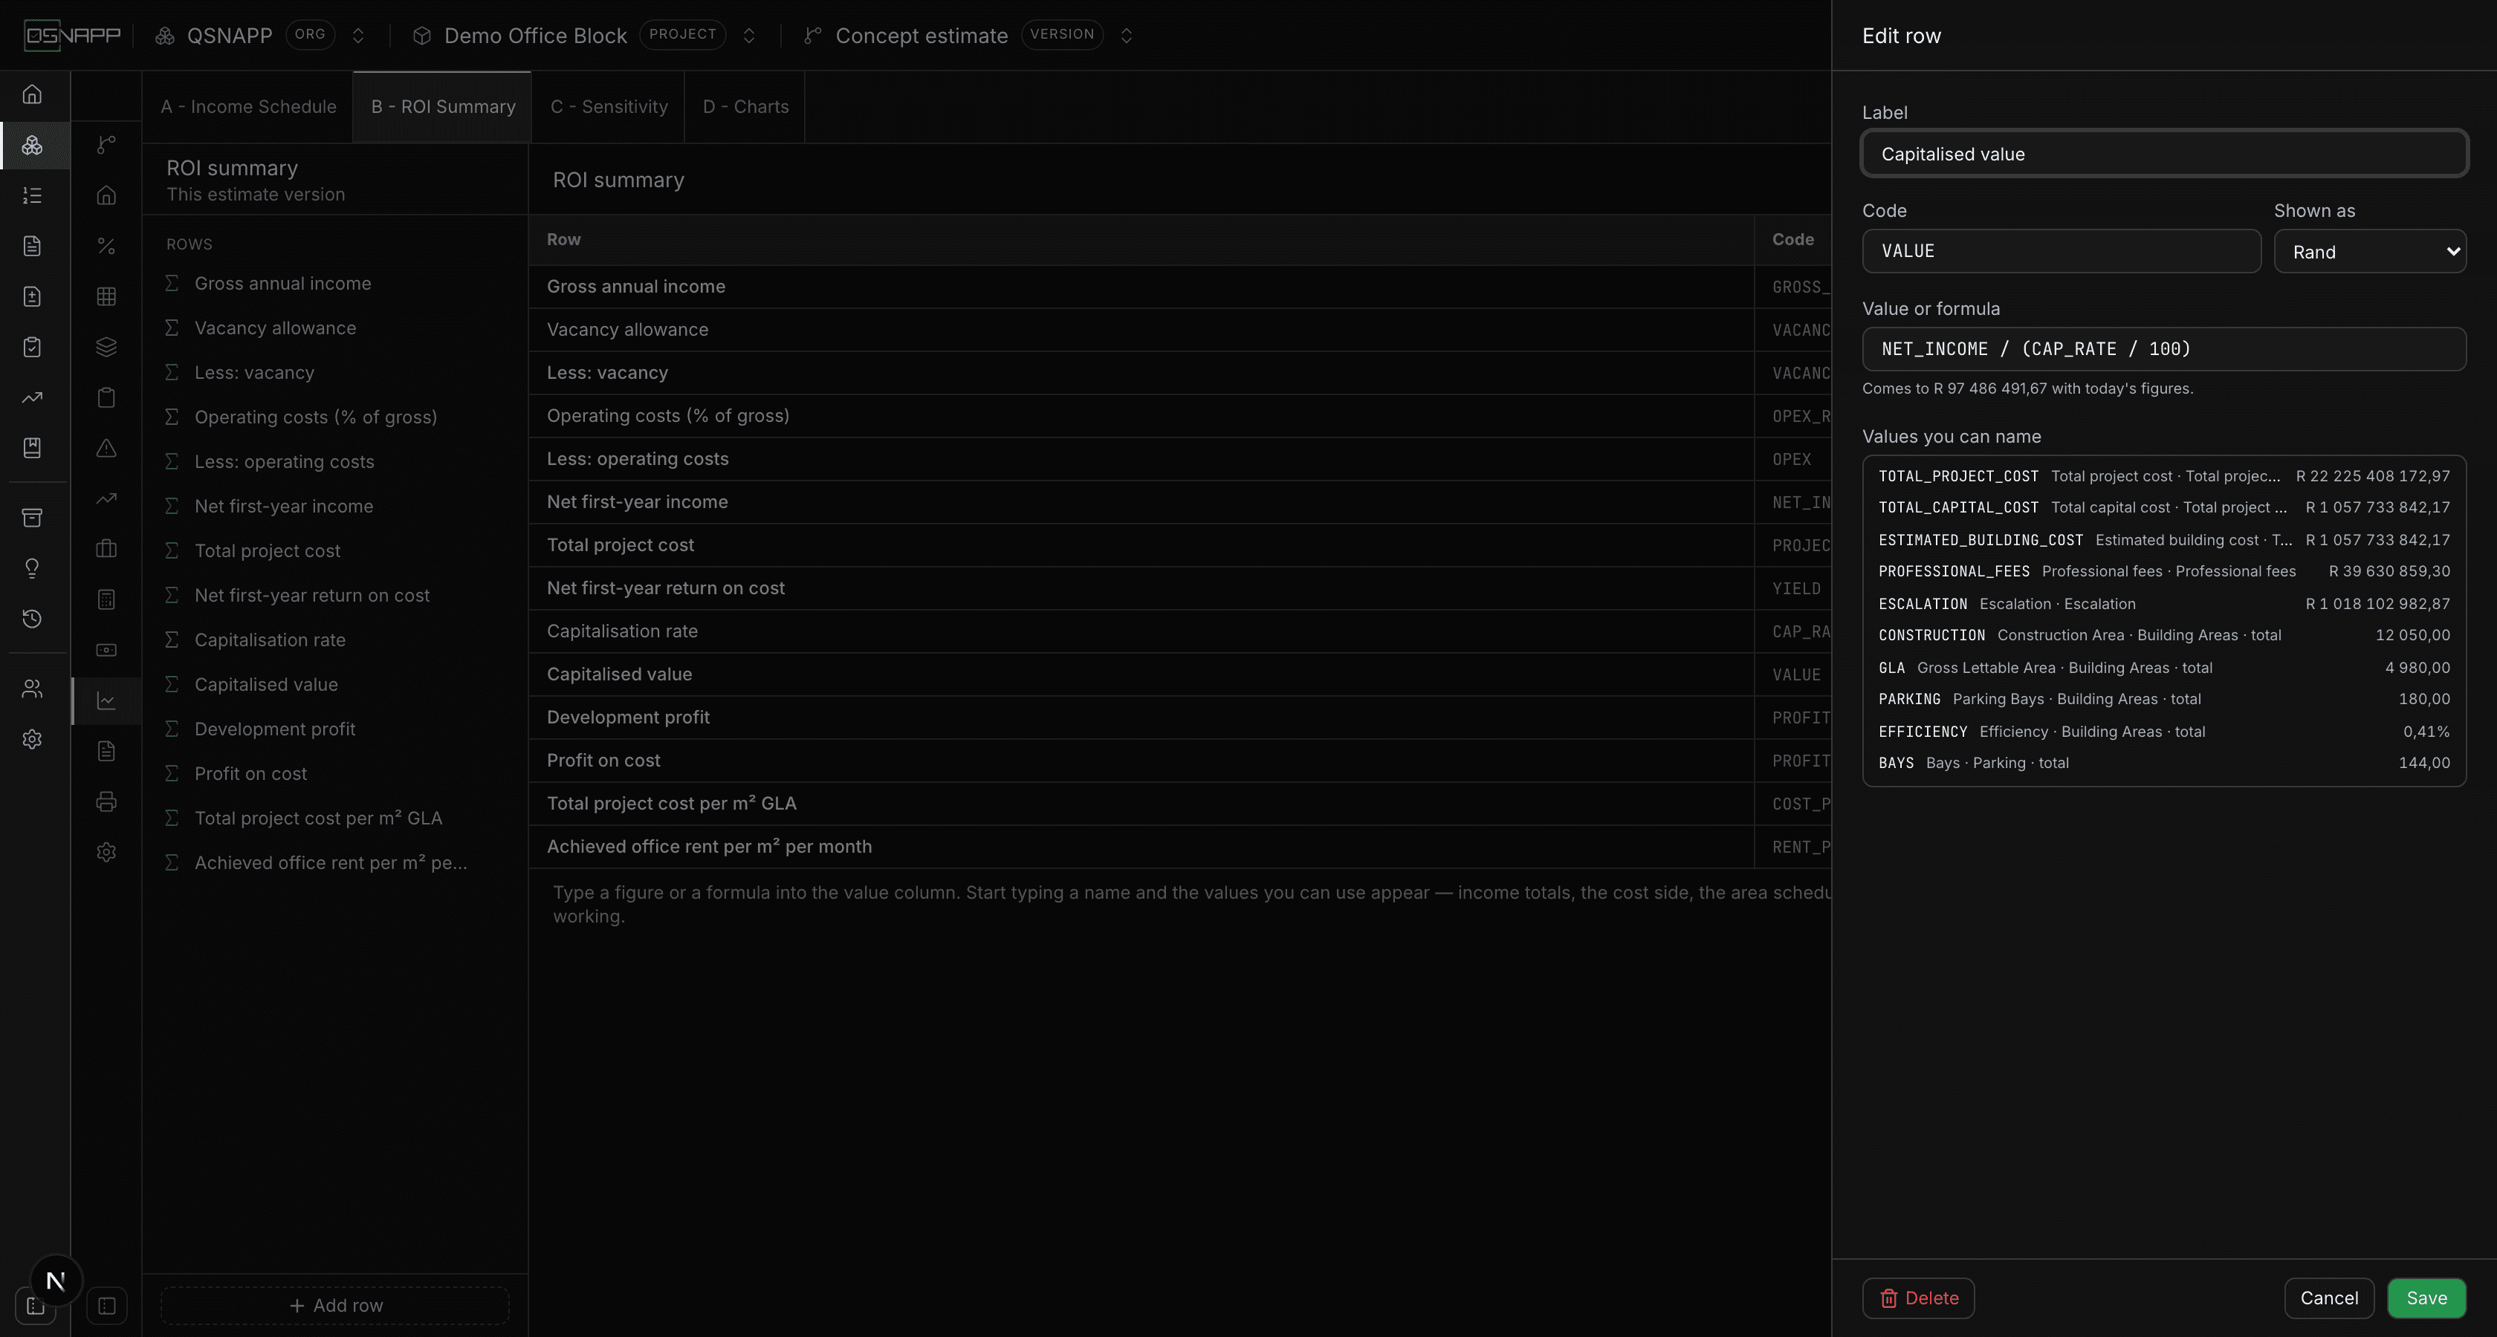Open the cubes icon in primary sidebar

click(32, 146)
